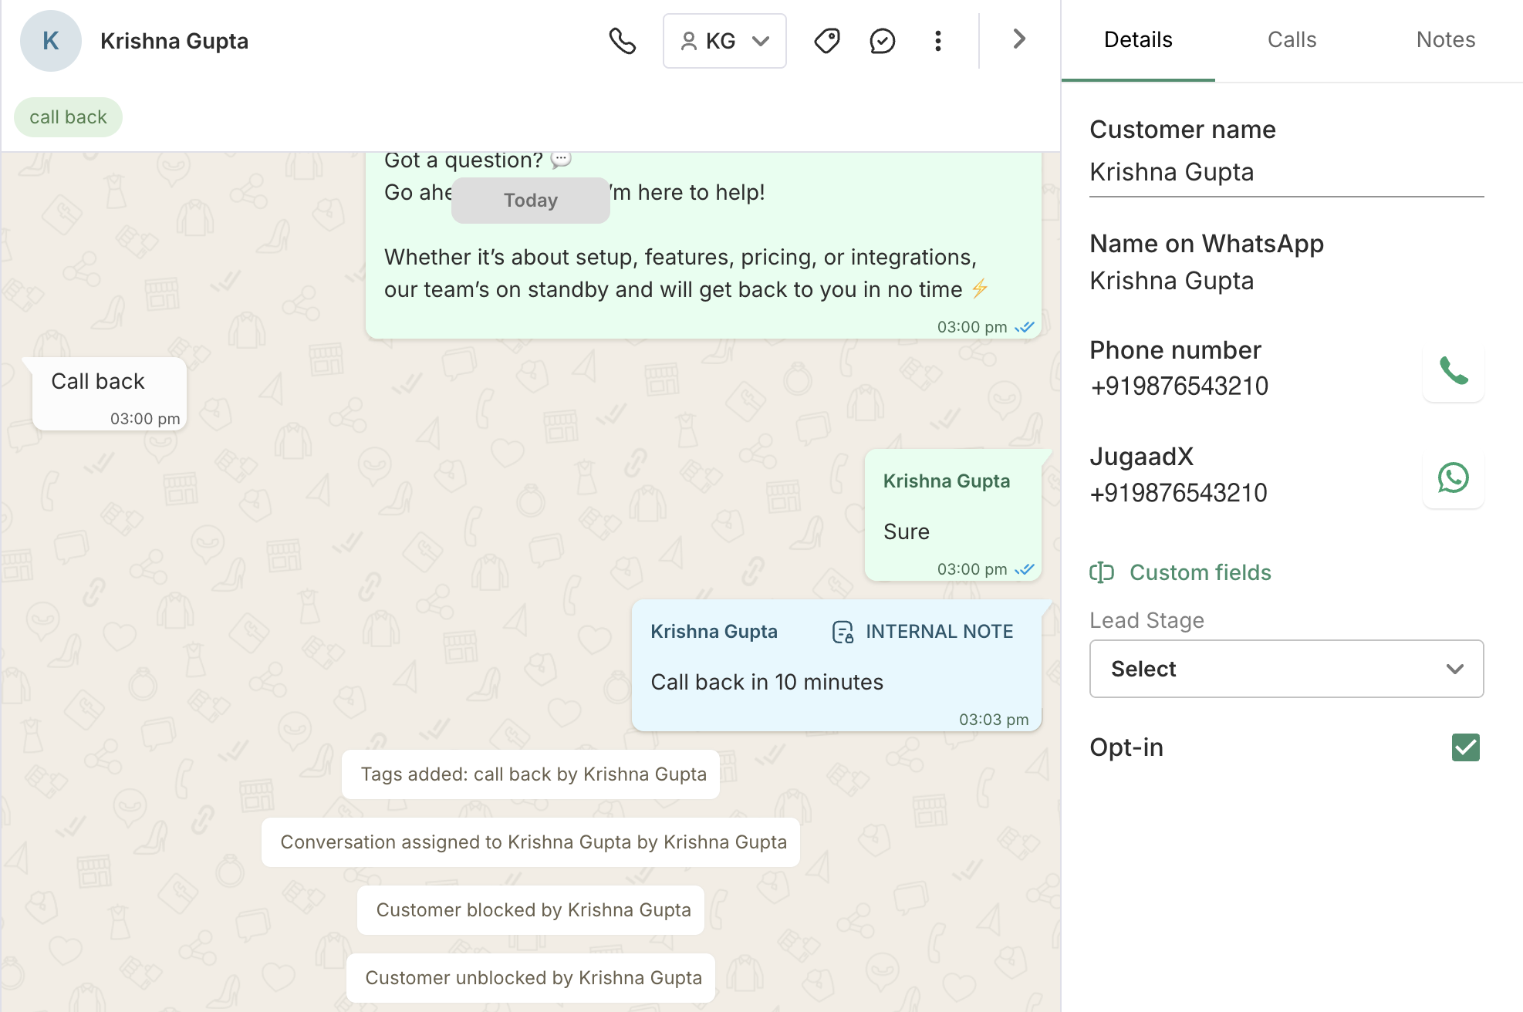The height and width of the screenshot is (1012, 1523).
Task: Click the Customer name field
Action: coord(1285,172)
